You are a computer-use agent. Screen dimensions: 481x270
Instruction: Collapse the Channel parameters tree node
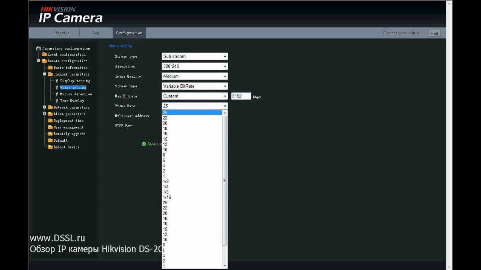[44, 74]
